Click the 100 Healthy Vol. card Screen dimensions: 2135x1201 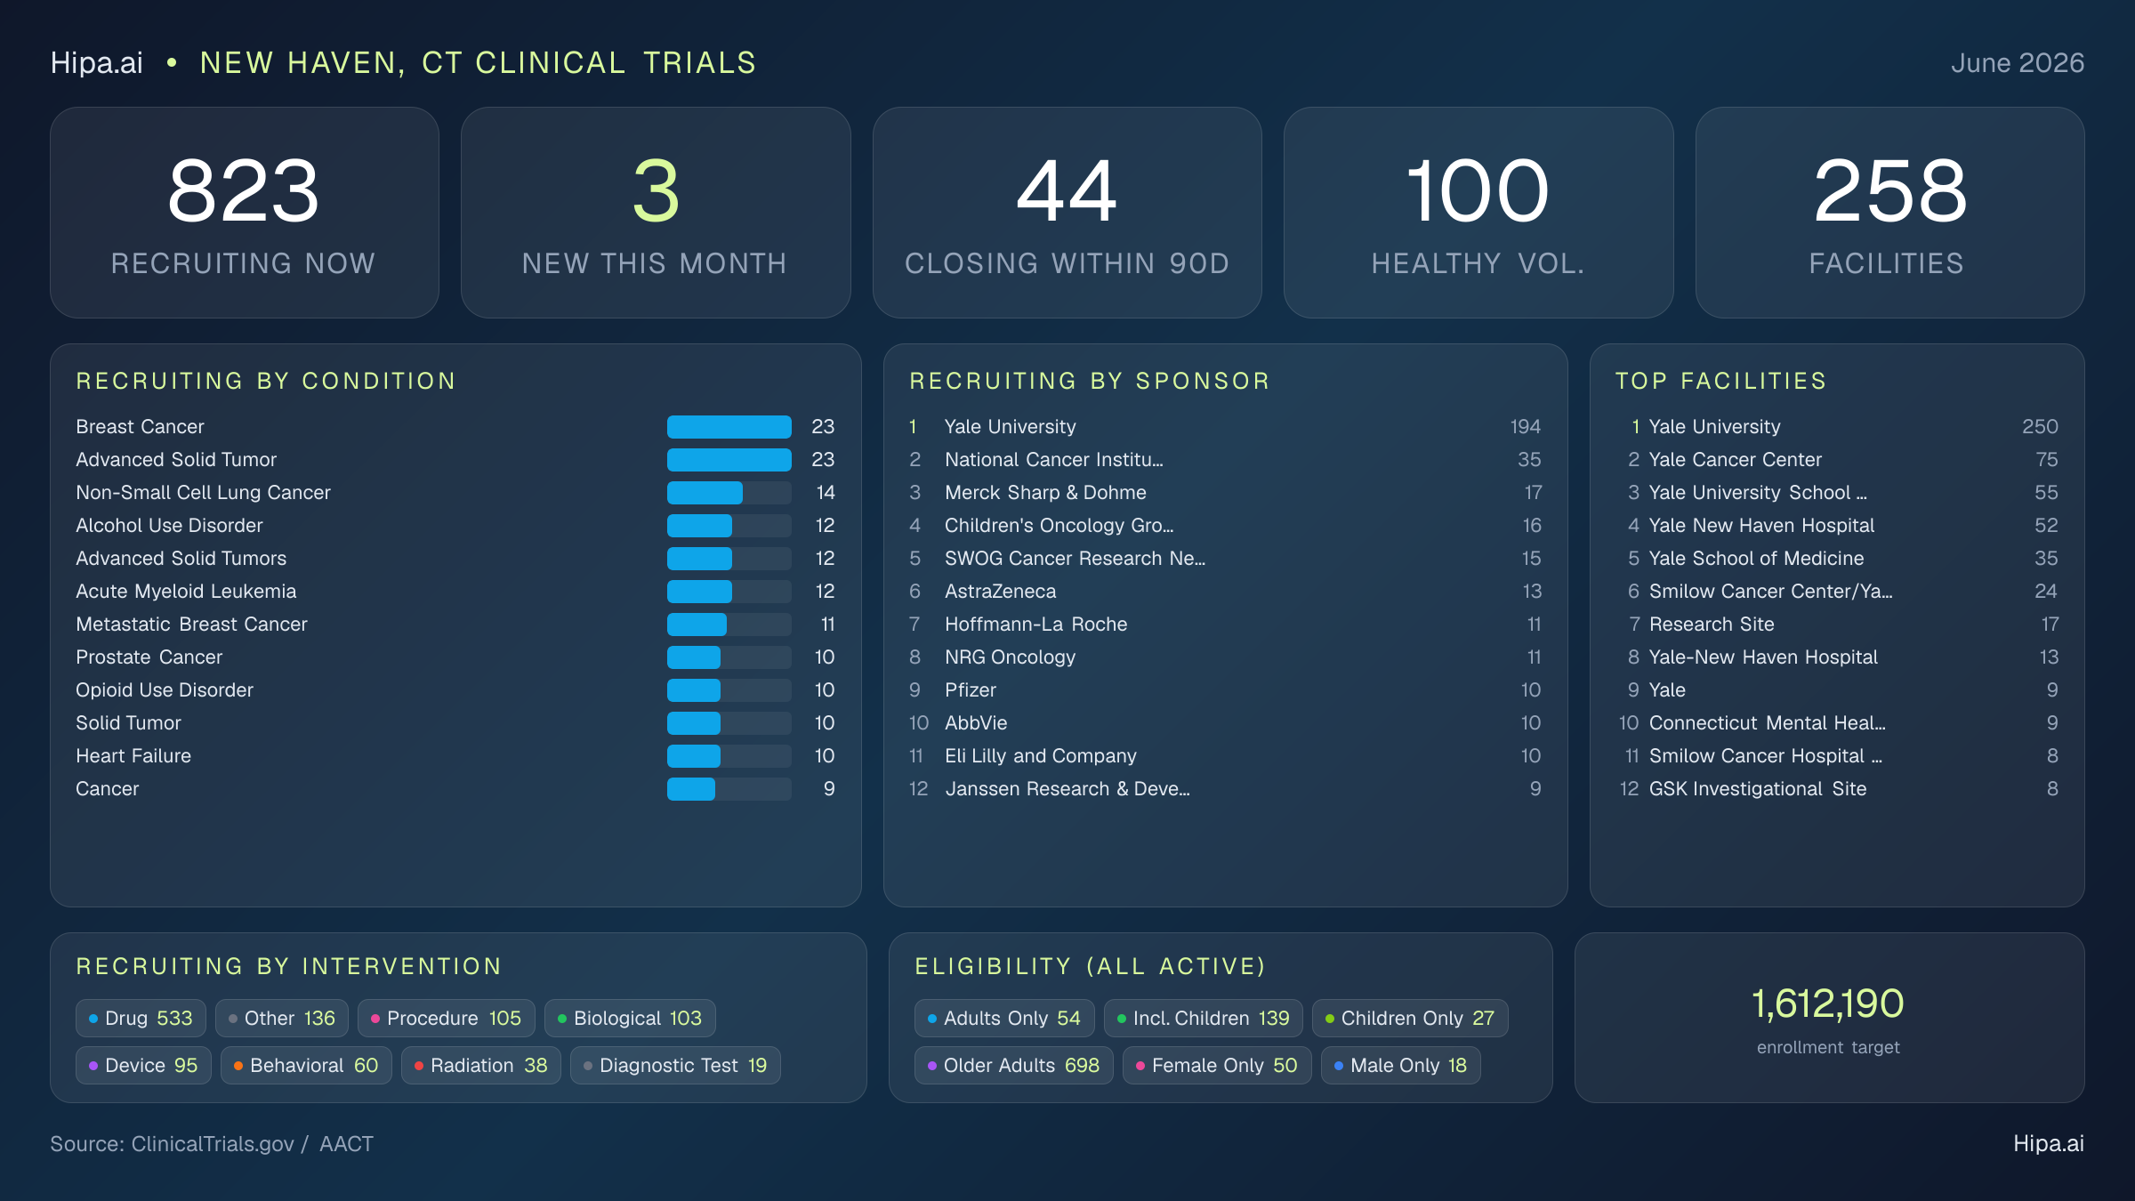(1478, 213)
